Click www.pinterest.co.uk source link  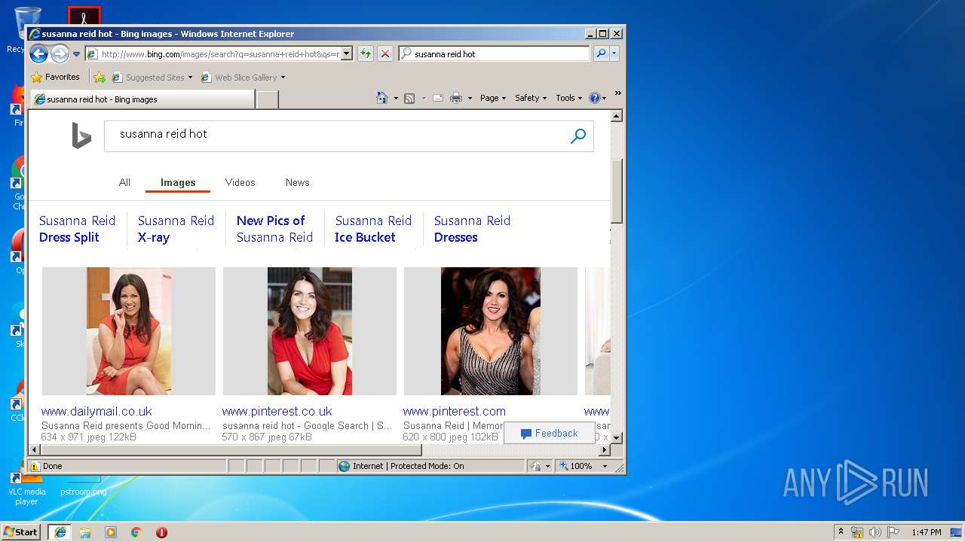tap(277, 411)
